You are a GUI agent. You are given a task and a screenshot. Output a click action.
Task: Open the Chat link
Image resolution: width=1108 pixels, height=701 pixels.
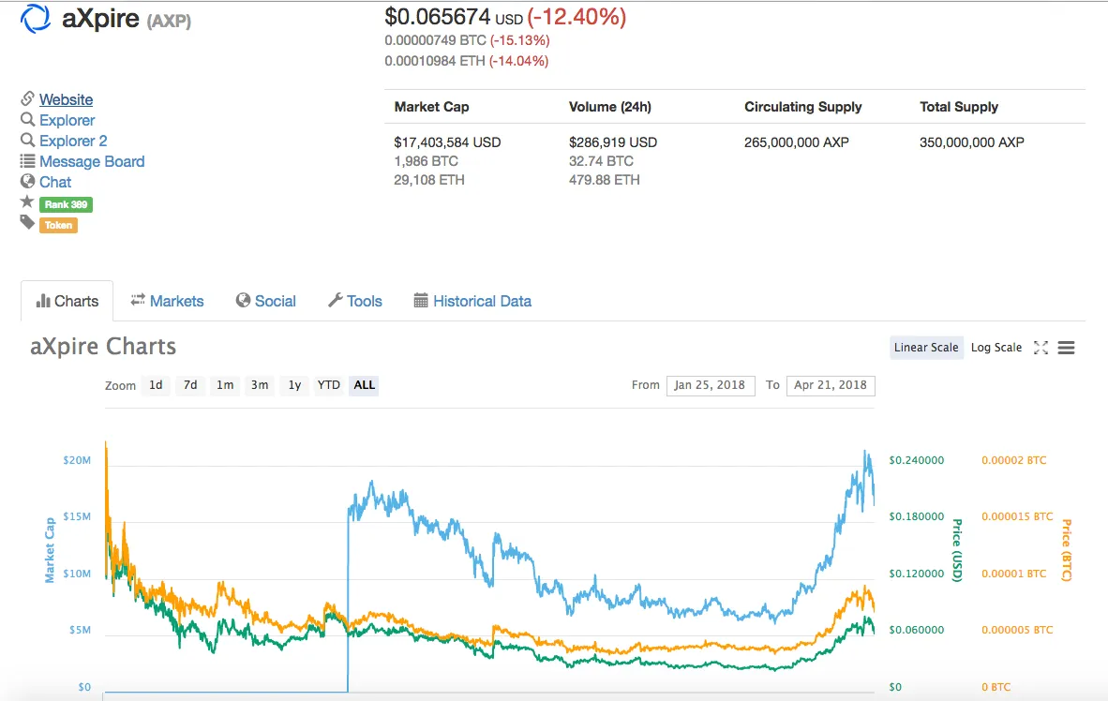point(55,182)
